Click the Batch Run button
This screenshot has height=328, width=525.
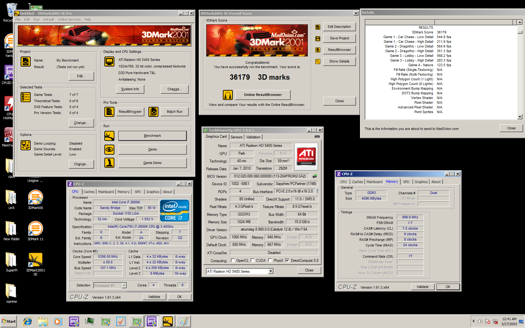174,112
